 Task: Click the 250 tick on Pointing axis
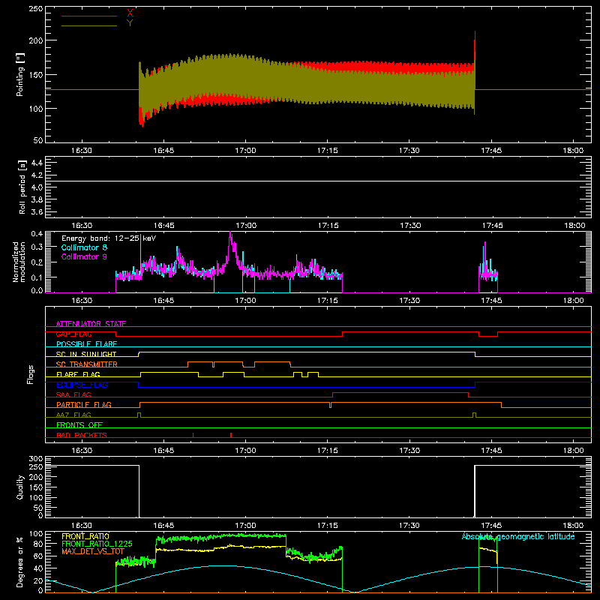pyautogui.click(x=36, y=9)
